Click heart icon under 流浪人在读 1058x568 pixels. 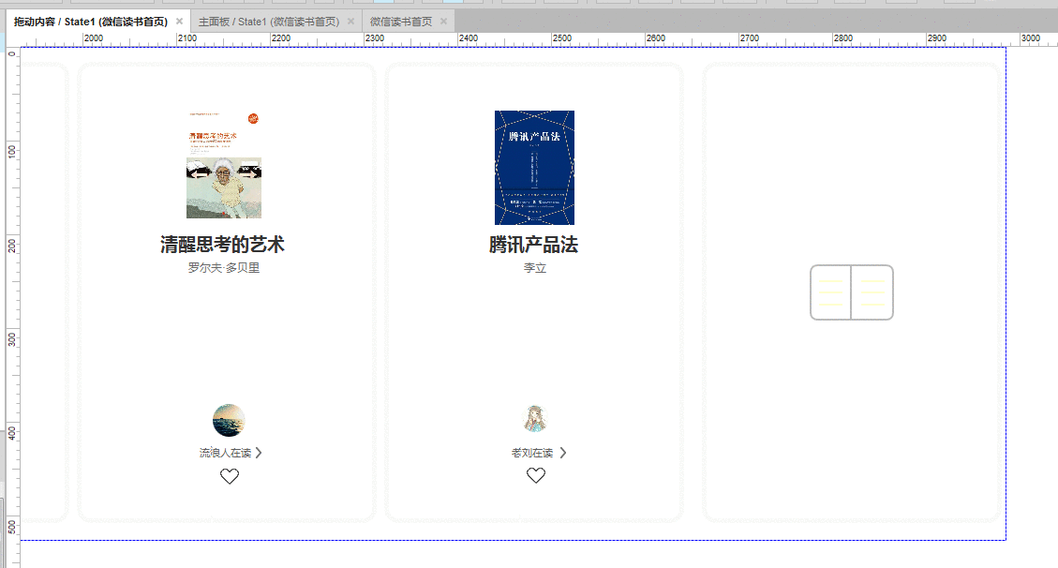click(x=230, y=476)
